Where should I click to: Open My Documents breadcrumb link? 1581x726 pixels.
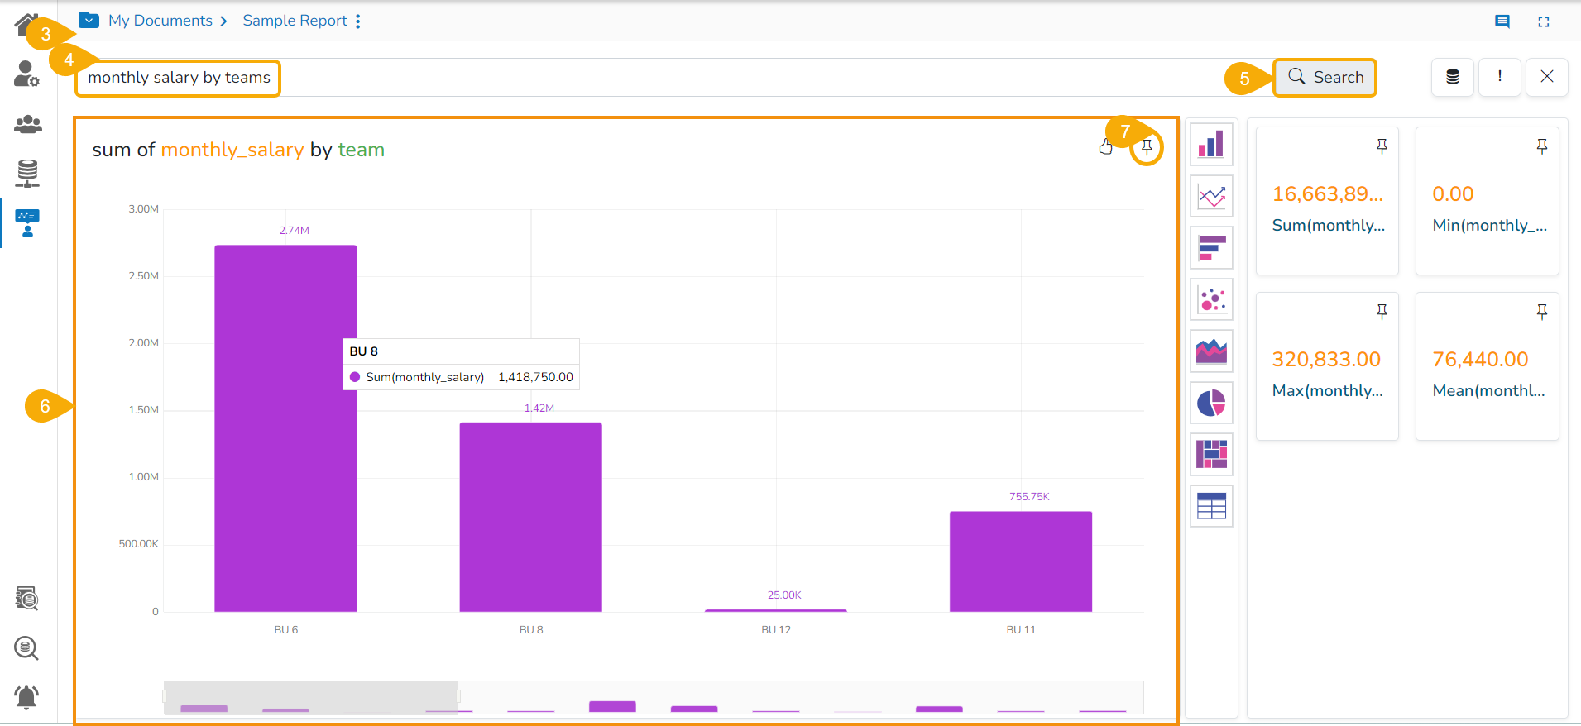click(x=160, y=21)
